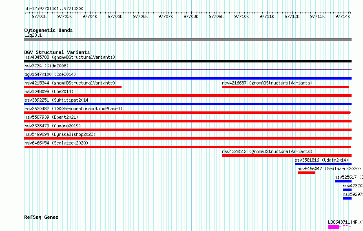Select the blue esv3581816 variant bar

[x=323, y=164]
